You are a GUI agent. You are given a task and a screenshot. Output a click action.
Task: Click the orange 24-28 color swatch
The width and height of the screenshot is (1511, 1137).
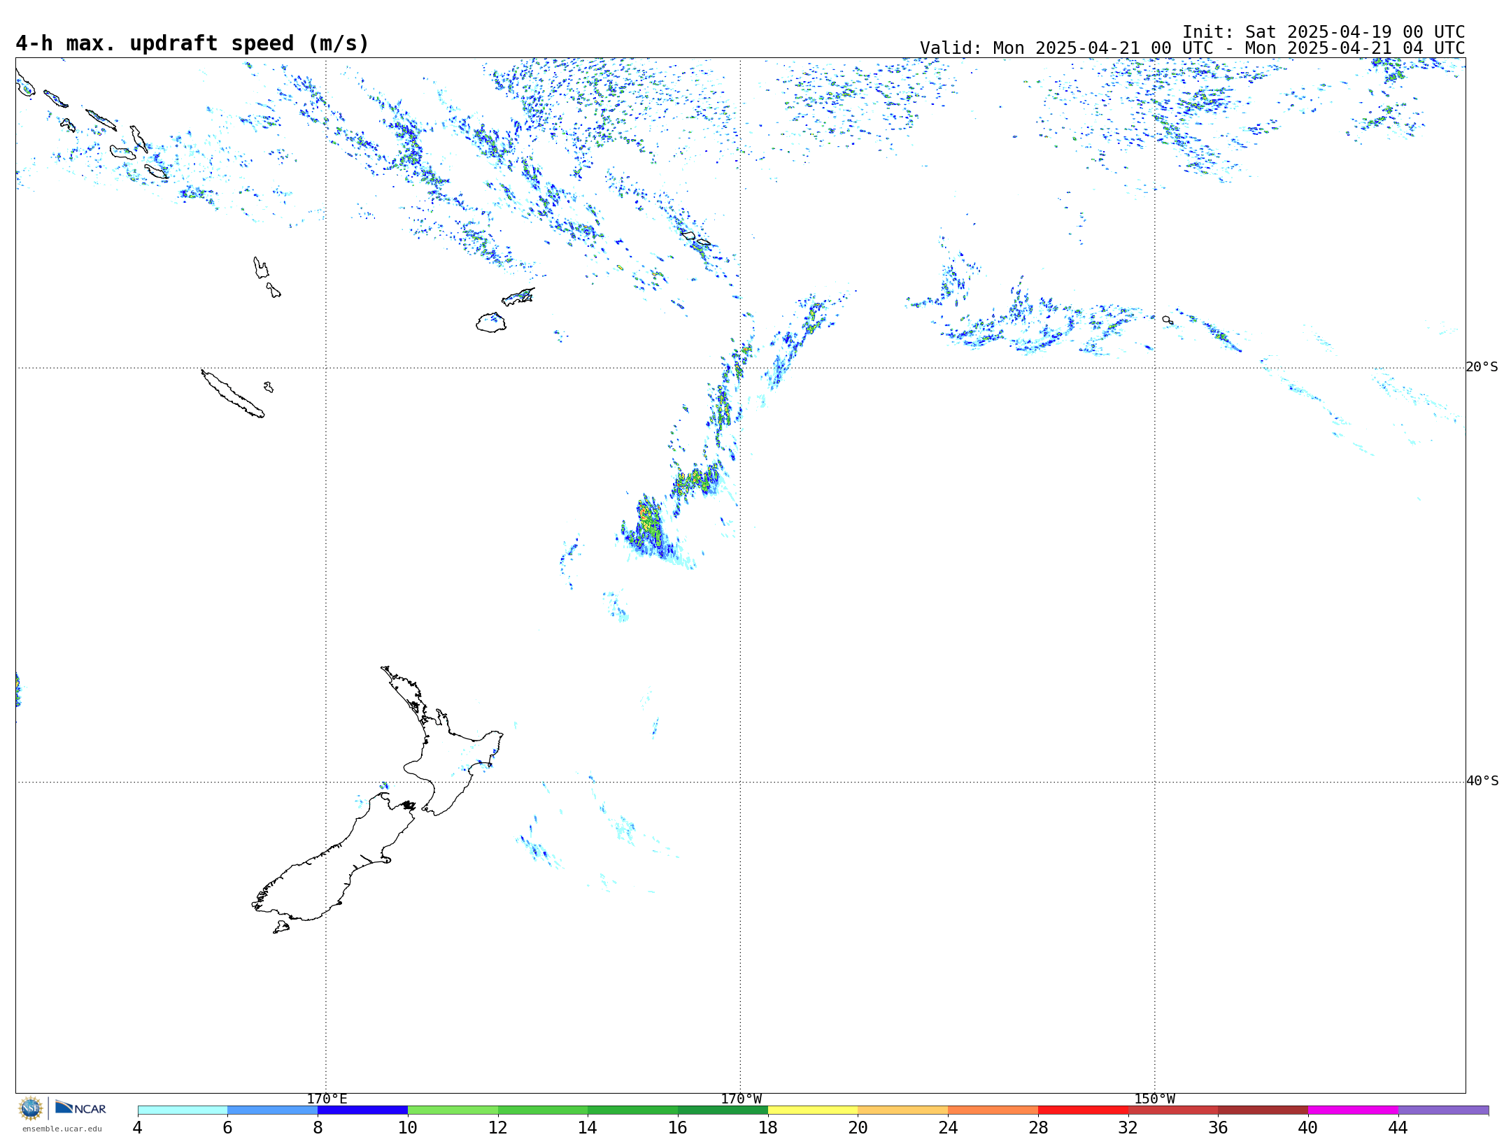(x=993, y=1110)
